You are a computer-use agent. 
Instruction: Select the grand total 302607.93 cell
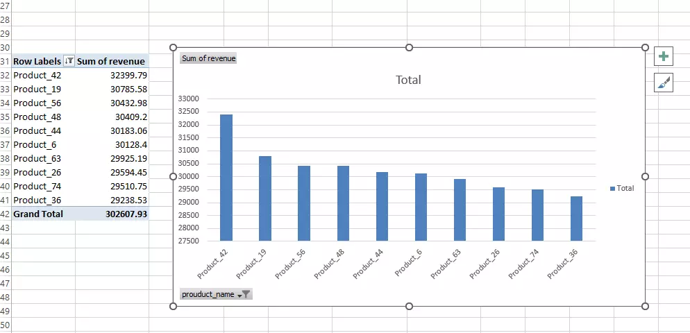(x=112, y=214)
